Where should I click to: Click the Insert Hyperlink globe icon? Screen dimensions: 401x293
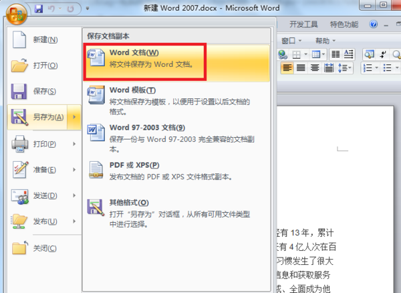[283, 54]
